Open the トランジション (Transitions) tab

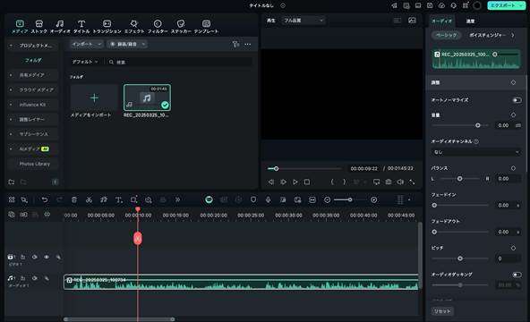tap(107, 26)
